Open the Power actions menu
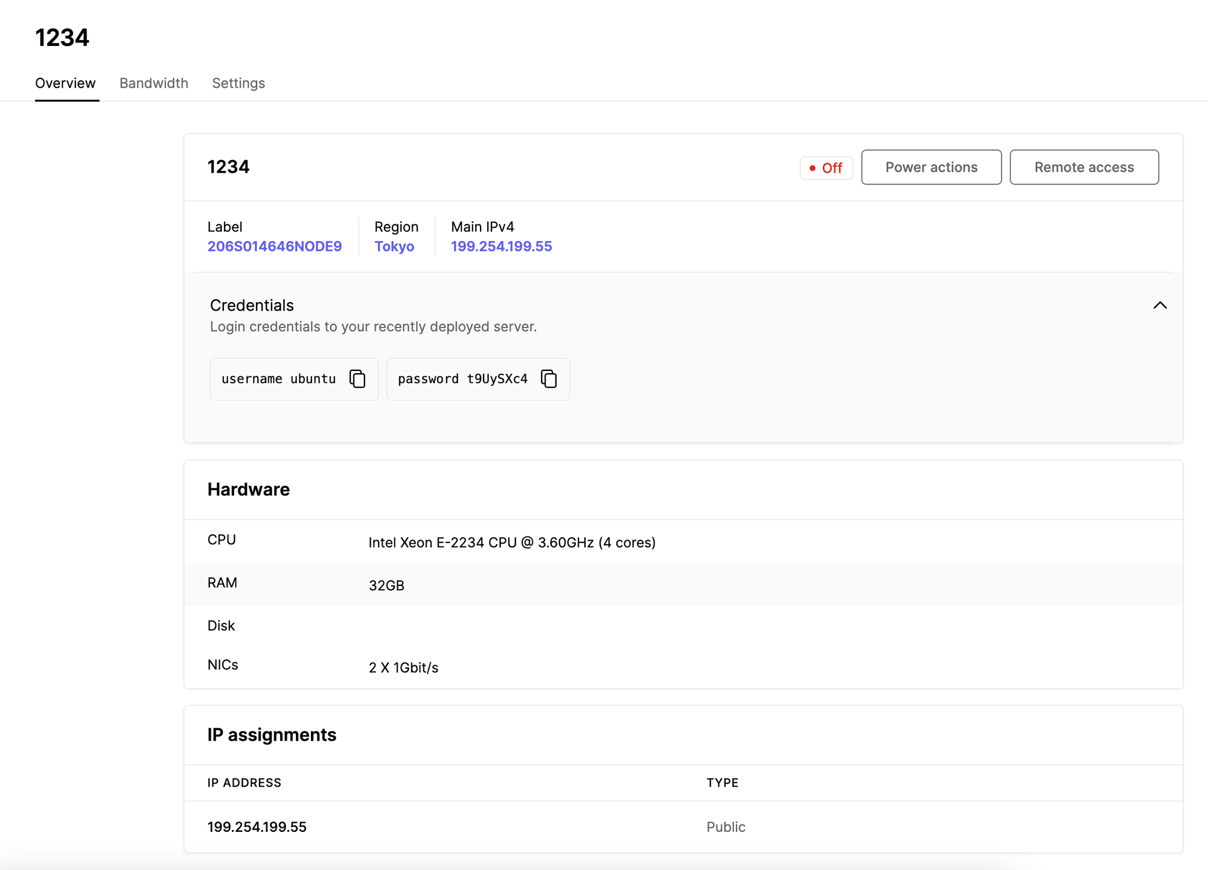This screenshot has width=1208, height=870. click(x=931, y=167)
